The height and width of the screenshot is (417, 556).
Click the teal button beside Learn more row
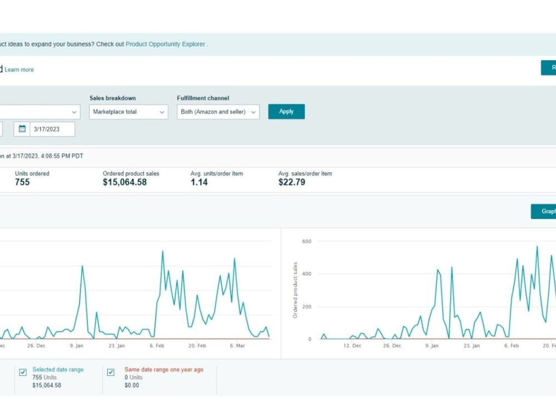[548, 68]
